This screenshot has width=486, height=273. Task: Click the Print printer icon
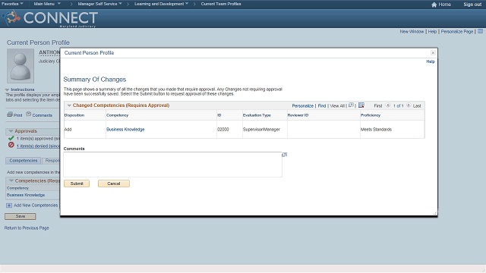[x=10, y=115]
